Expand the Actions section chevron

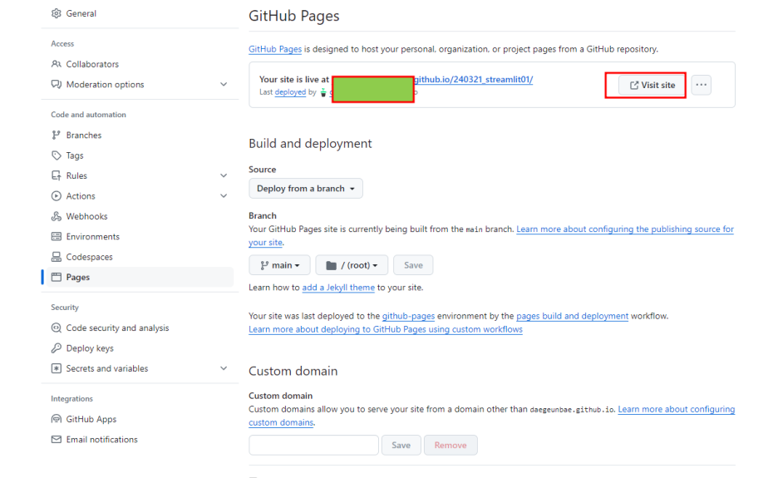pyautogui.click(x=224, y=196)
